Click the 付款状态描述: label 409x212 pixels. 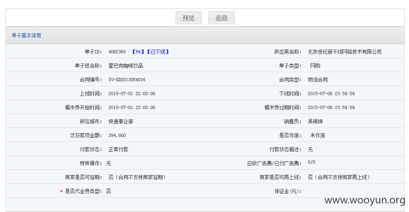click(x=285, y=149)
